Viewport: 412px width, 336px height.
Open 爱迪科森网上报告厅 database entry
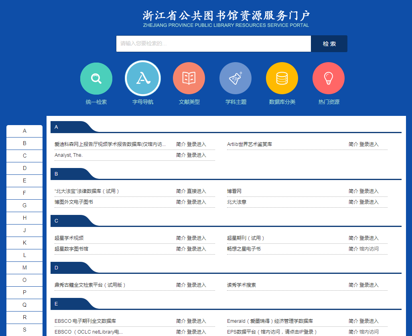[x=110, y=144]
